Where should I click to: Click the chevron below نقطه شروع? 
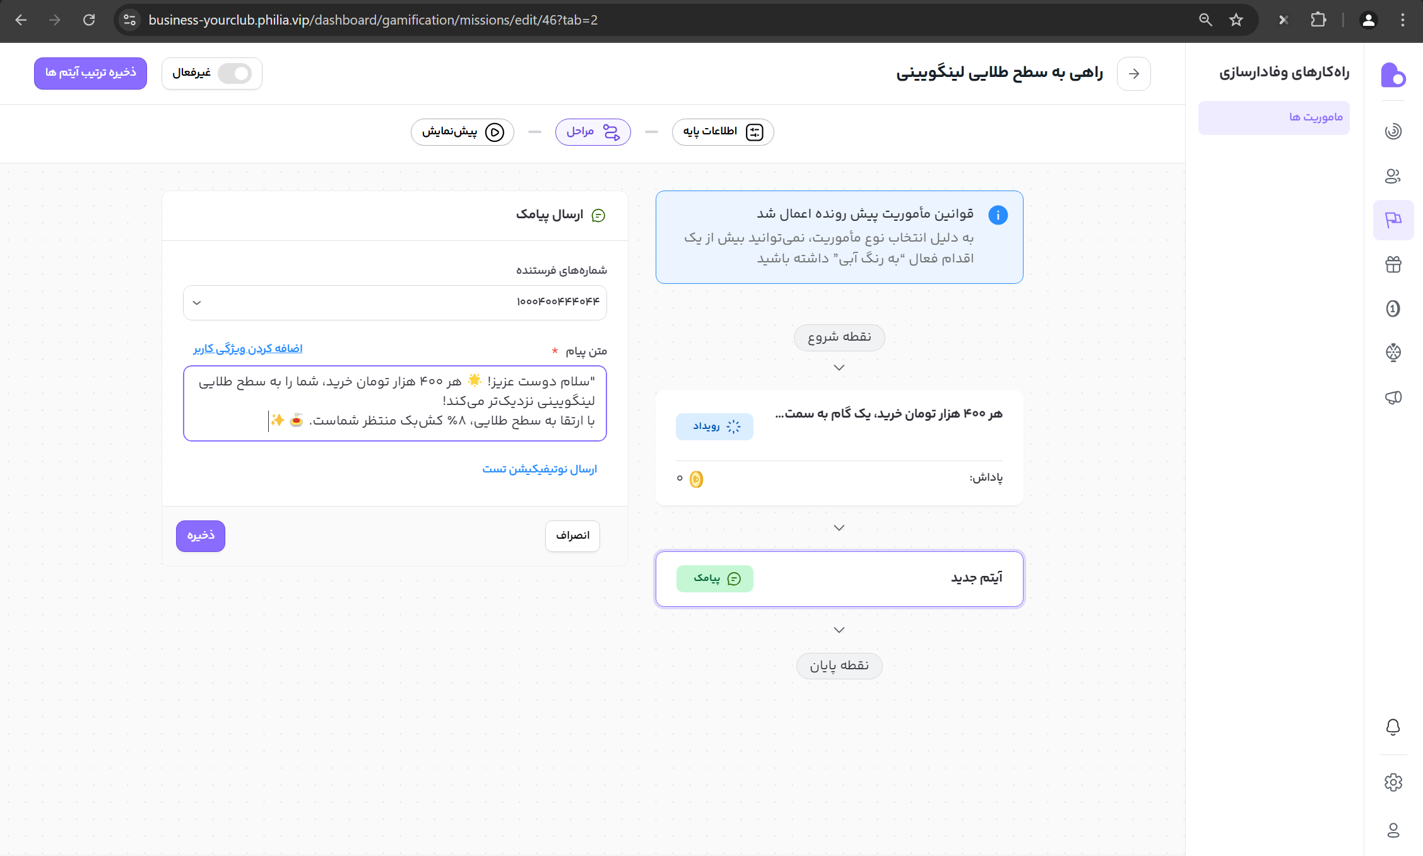pos(839,367)
